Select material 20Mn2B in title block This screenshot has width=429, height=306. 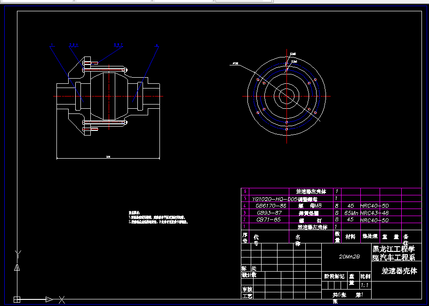[350, 257]
